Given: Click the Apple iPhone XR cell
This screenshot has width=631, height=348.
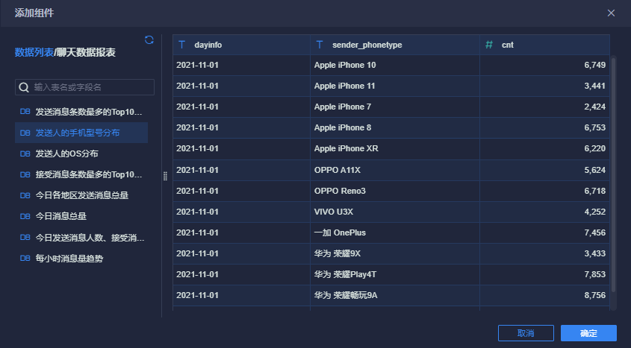Looking at the screenshot, I should pos(395,148).
